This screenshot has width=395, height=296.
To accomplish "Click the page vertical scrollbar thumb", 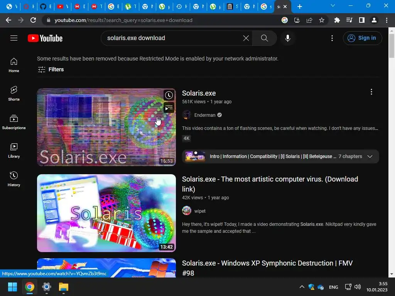I will [x=392, y=45].
